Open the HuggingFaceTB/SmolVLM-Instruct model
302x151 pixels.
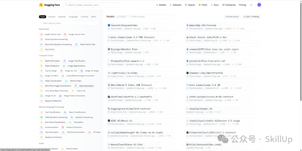145,110
